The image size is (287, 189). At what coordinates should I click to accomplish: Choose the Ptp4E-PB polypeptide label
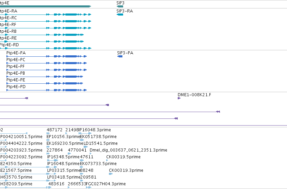pos(16,73)
